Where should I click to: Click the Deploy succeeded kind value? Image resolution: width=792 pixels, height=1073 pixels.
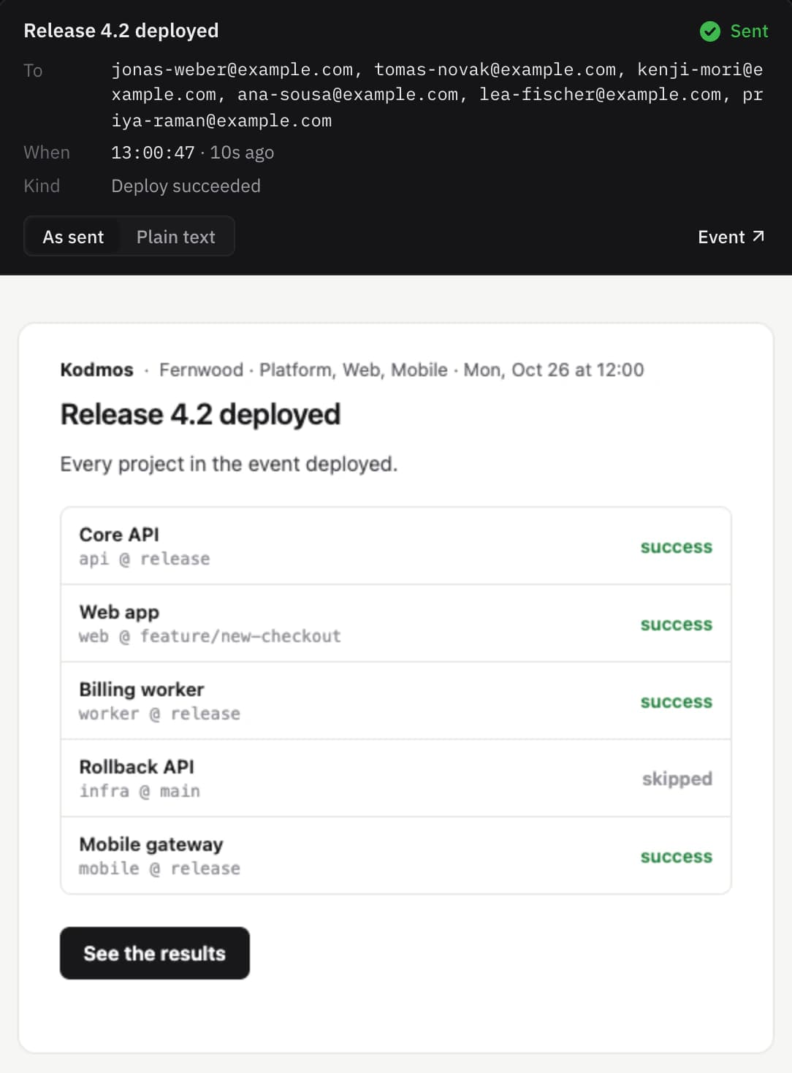click(186, 186)
